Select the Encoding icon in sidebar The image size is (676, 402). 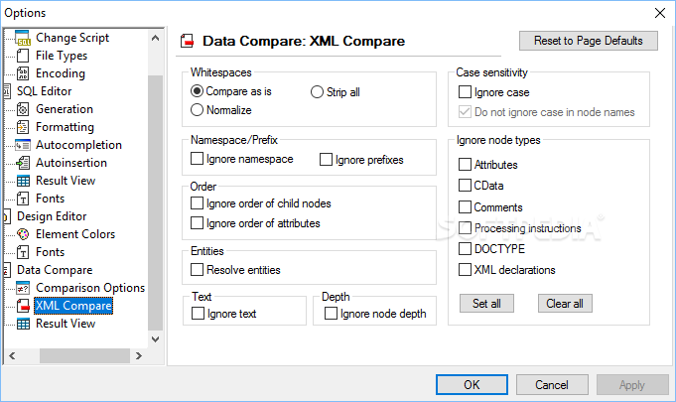[x=23, y=73]
